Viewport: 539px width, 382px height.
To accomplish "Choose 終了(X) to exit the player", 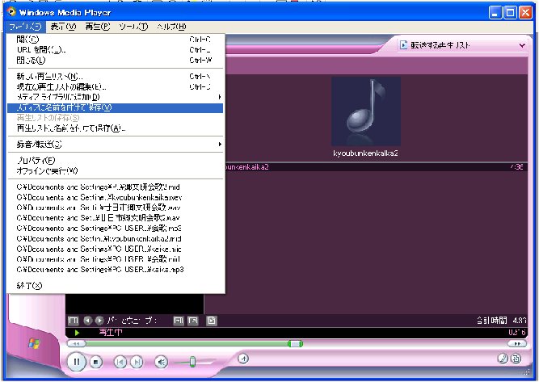I will click(x=116, y=285).
